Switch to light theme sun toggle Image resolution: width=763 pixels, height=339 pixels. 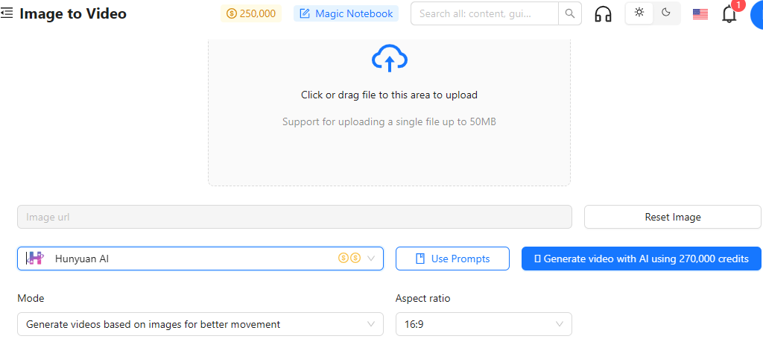point(639,13)
